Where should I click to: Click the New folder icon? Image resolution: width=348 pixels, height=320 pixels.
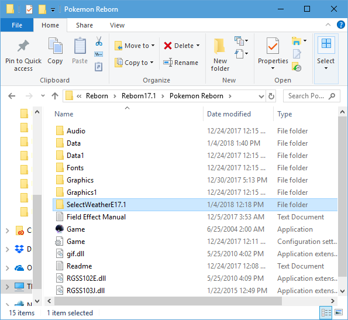tap(219, 46)
